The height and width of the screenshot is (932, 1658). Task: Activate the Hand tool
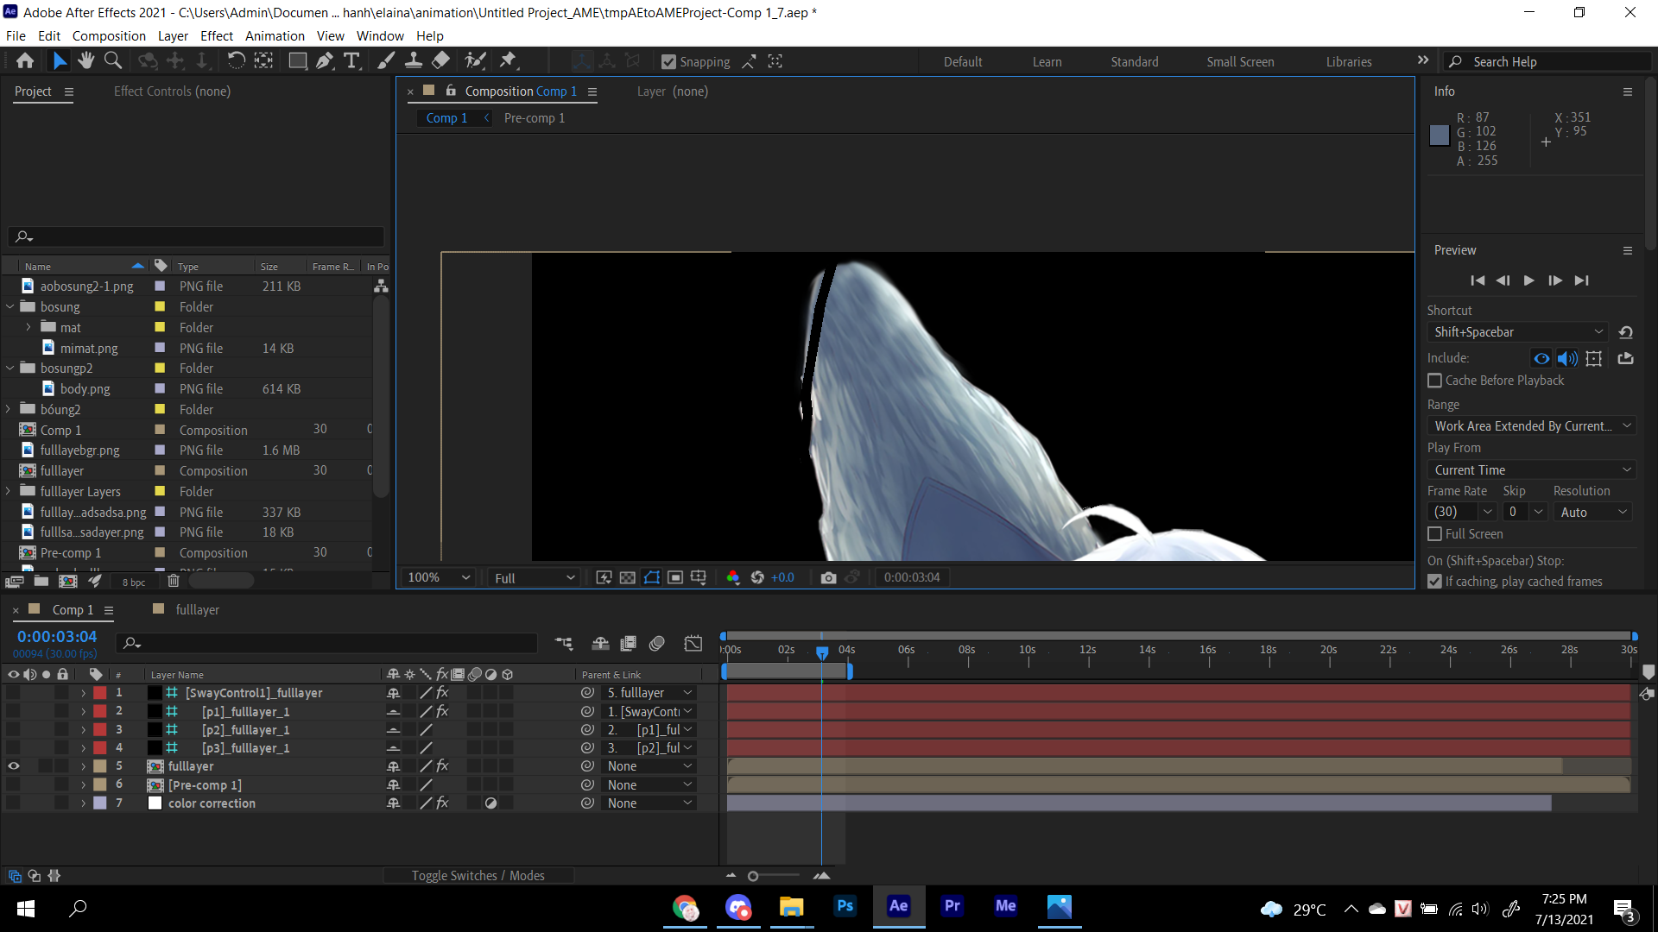tap(85, 60)
